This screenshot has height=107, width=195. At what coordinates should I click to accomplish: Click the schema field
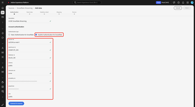click(30, 66)
